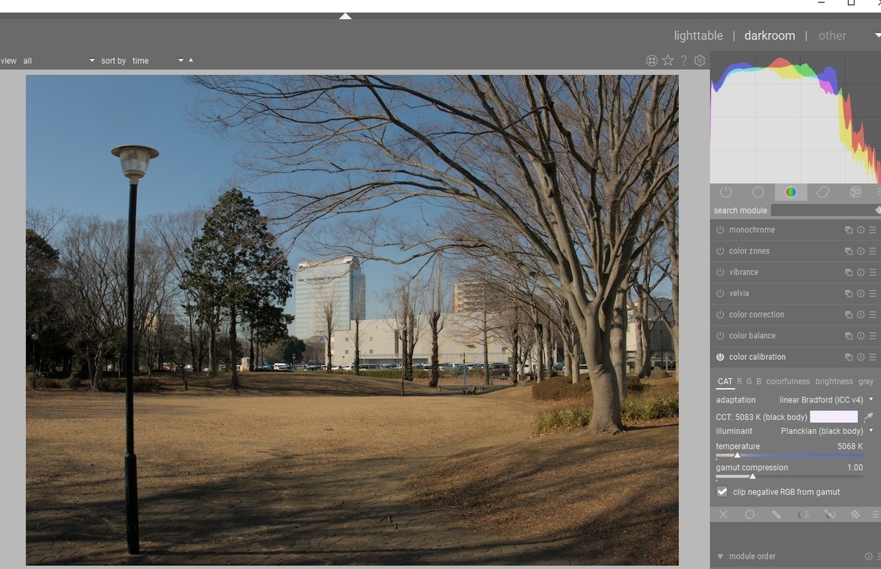Open the effects modules group icon
This screenshot has width=881, height=569.
[855, 192]
